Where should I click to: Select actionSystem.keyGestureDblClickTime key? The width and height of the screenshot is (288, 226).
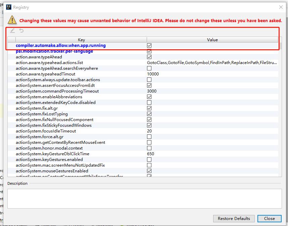(52, 154)
